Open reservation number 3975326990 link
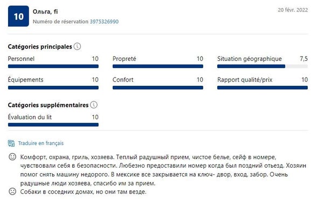Image resolution: width=317 pixels, height=199 pixels. pyautogui.click(x=104, y=22)
